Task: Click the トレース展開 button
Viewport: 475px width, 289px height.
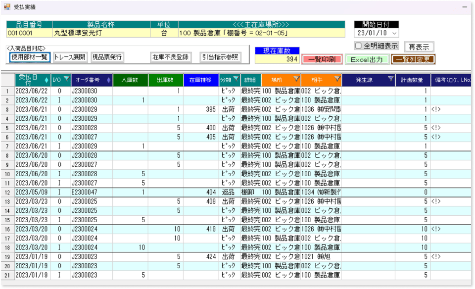Action: pos(70,57)
